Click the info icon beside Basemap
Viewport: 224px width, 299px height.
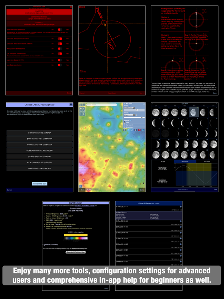point(131,120)
